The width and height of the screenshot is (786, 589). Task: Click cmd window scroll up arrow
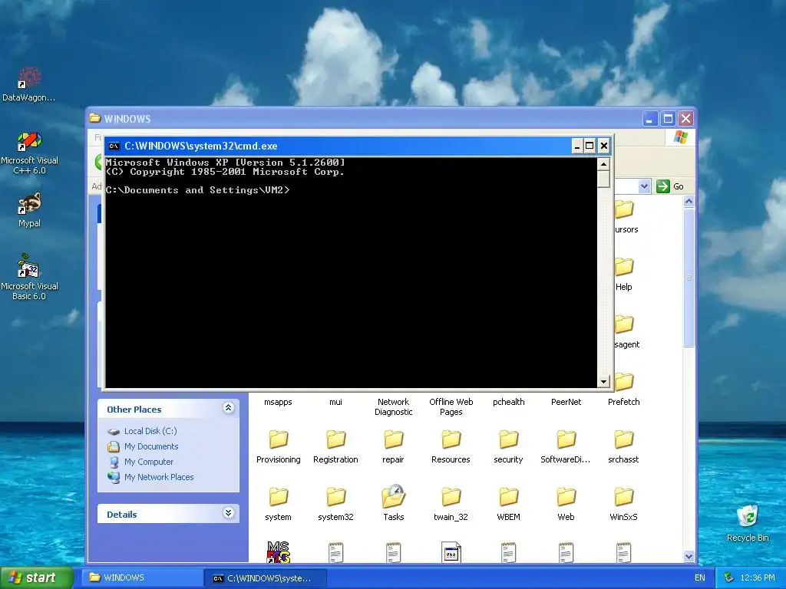coord(603,164)
